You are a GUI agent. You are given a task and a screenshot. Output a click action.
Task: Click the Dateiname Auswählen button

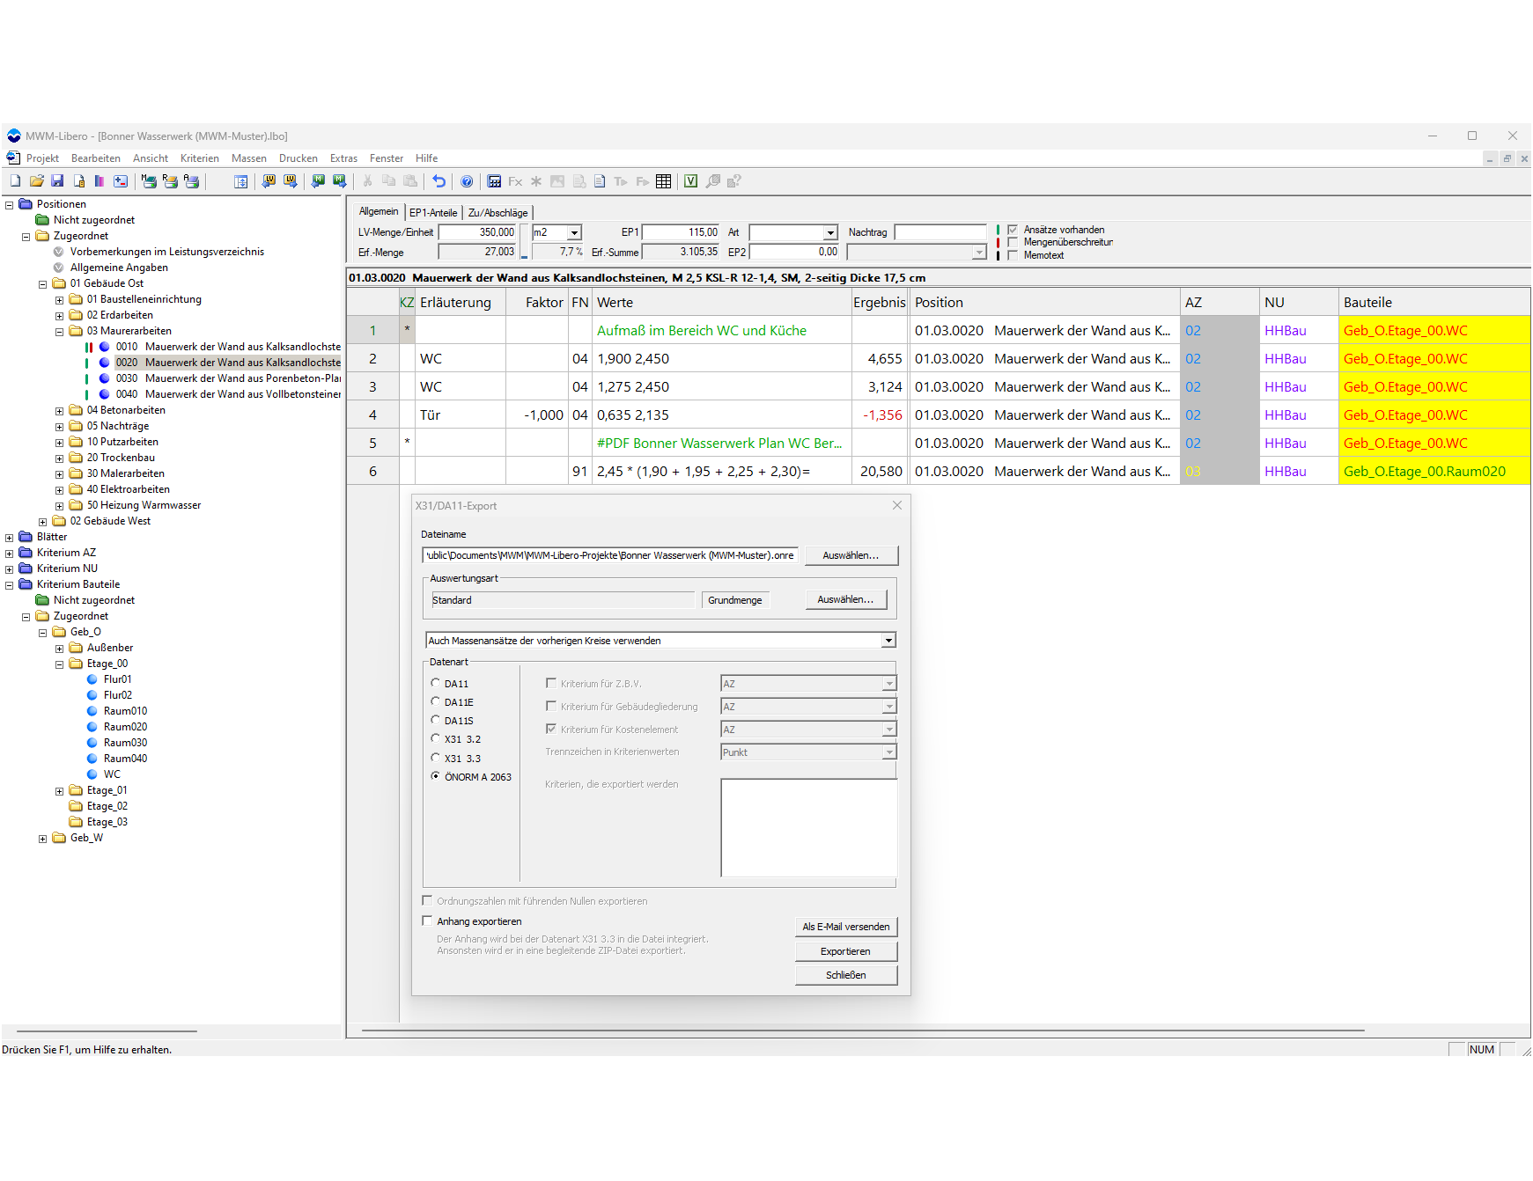[x=851, y=555]
